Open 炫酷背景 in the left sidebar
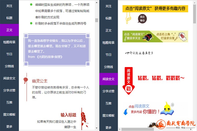The height and width of the screenshot is (131, 197). point(9,42)
